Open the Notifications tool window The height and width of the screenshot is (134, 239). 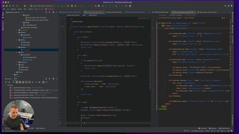click(x=224, y=128)
